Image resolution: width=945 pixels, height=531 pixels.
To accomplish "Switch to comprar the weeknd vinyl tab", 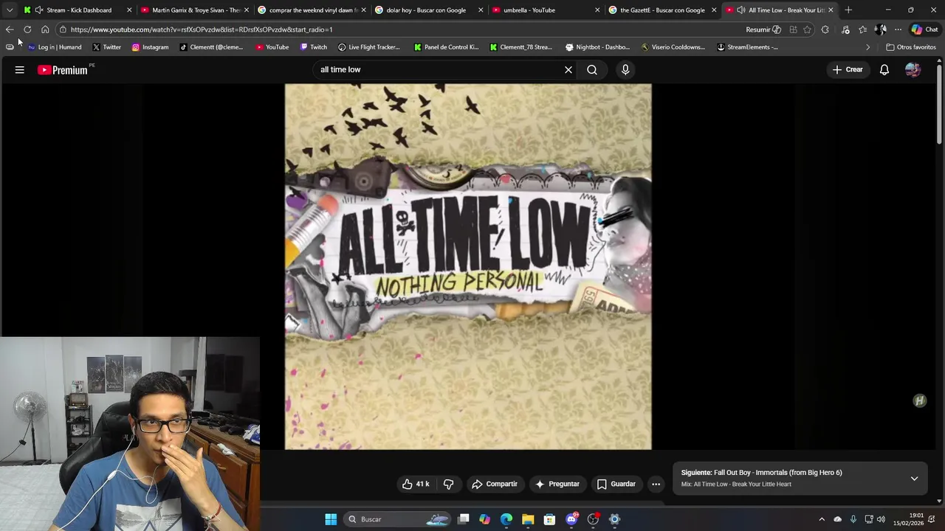I will (x=312, y=10).
